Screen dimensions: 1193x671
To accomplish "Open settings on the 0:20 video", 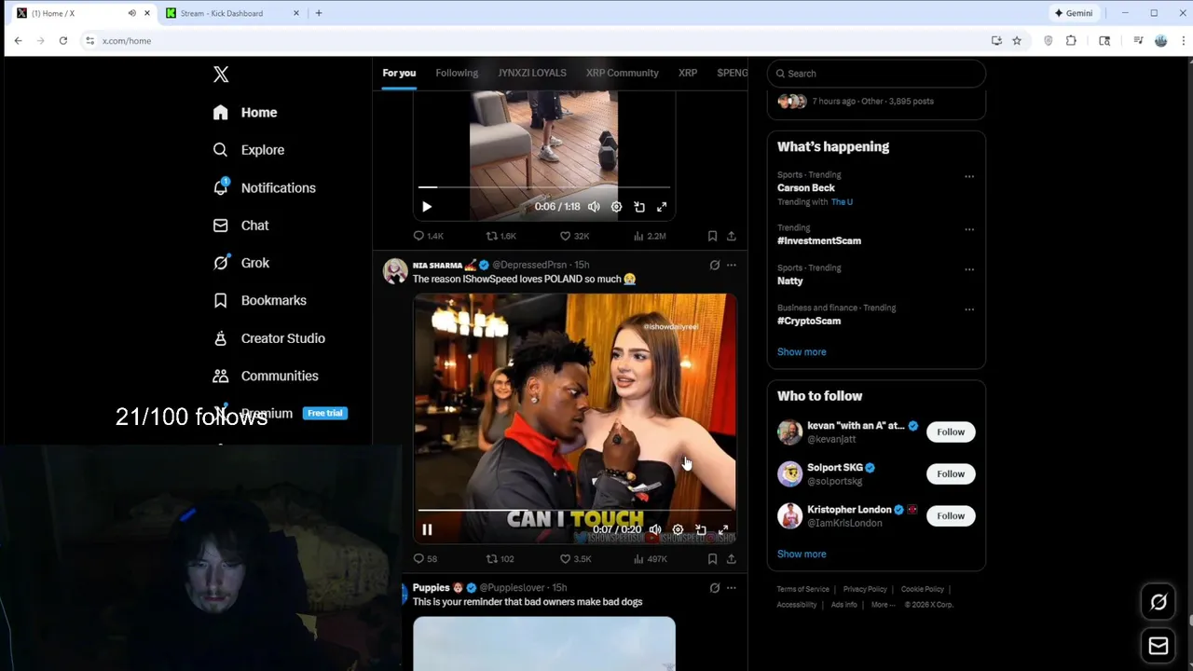I will click(x=678, y=529).
